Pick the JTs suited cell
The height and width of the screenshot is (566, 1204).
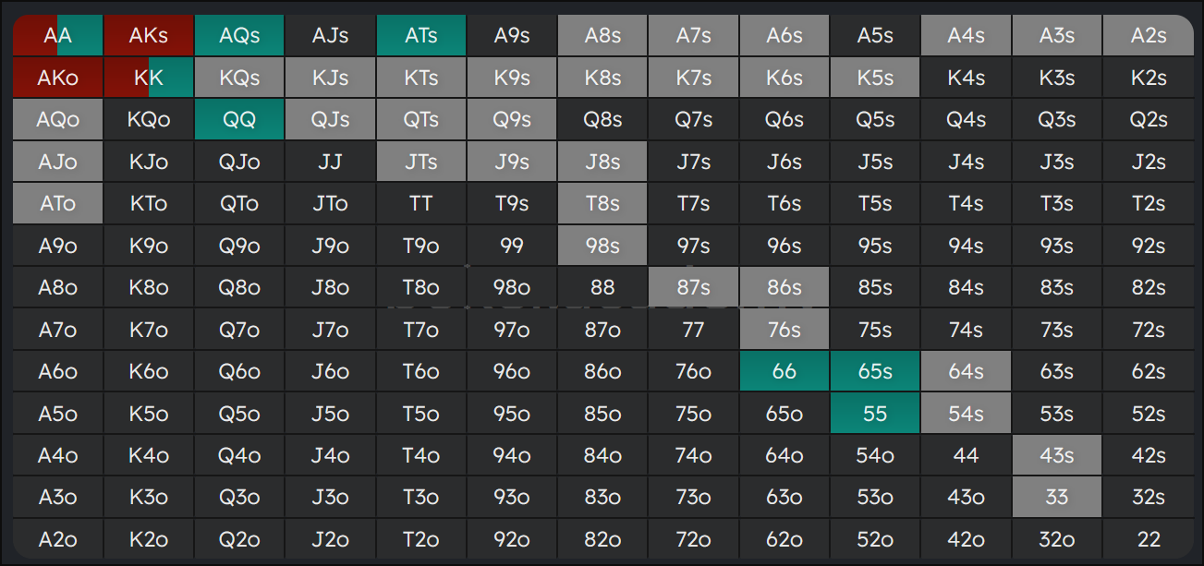point(421,162)
